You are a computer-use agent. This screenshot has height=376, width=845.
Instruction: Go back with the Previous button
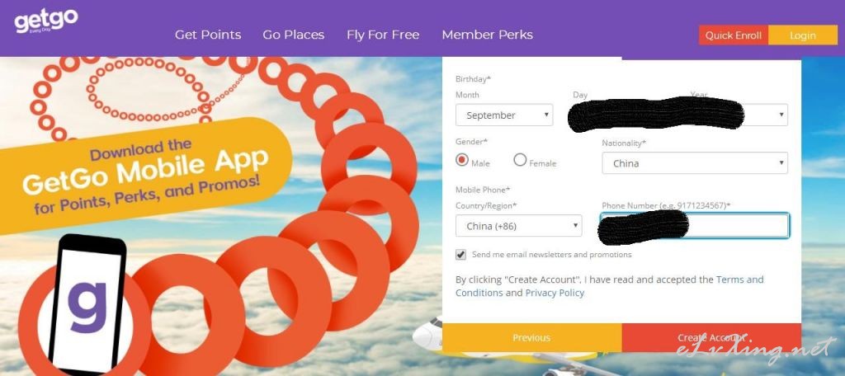[x=532, y=338]
